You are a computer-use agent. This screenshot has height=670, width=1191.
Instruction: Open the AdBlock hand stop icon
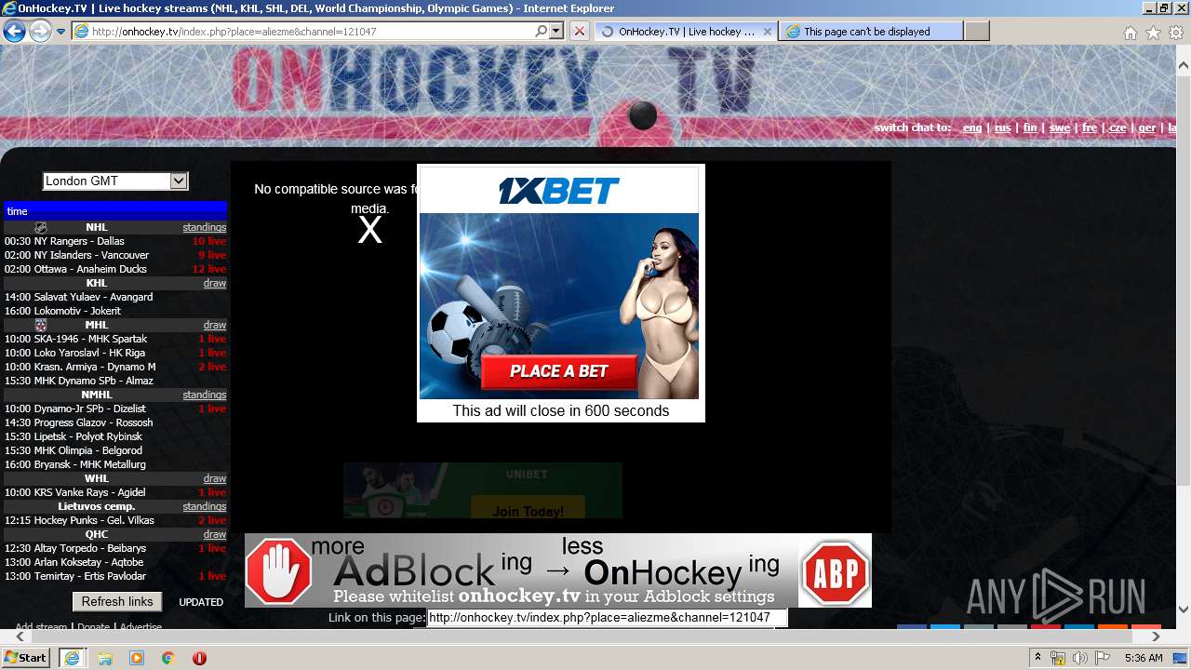279,571
